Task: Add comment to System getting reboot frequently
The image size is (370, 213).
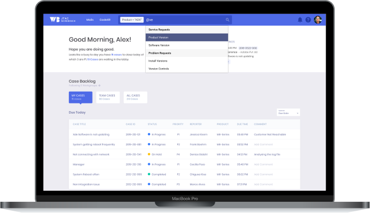Action: 263,144
